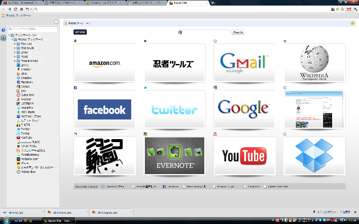The image size is (359, 224).
Task: Open the Cyber Bird bookmark
Action: pyautogui.click(x=25, y=95)
